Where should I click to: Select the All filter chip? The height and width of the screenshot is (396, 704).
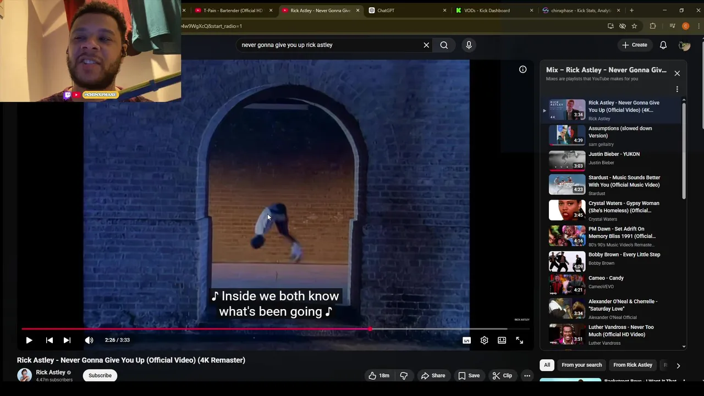[x=547, y=365]
